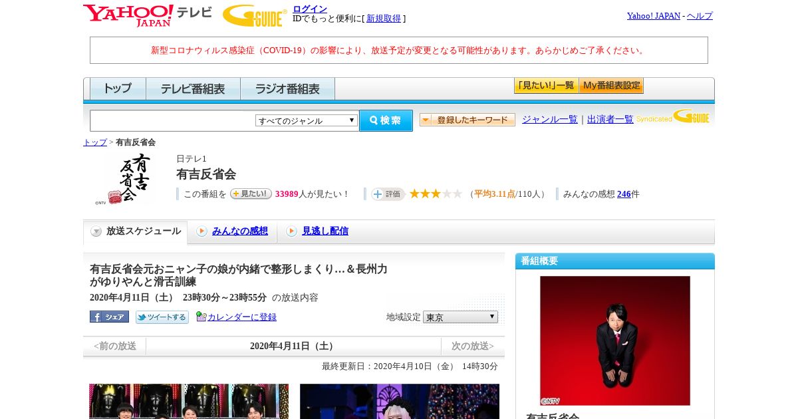Click the episode title 有吉反省会元おニャン子の娘 heading

[239, 275]
